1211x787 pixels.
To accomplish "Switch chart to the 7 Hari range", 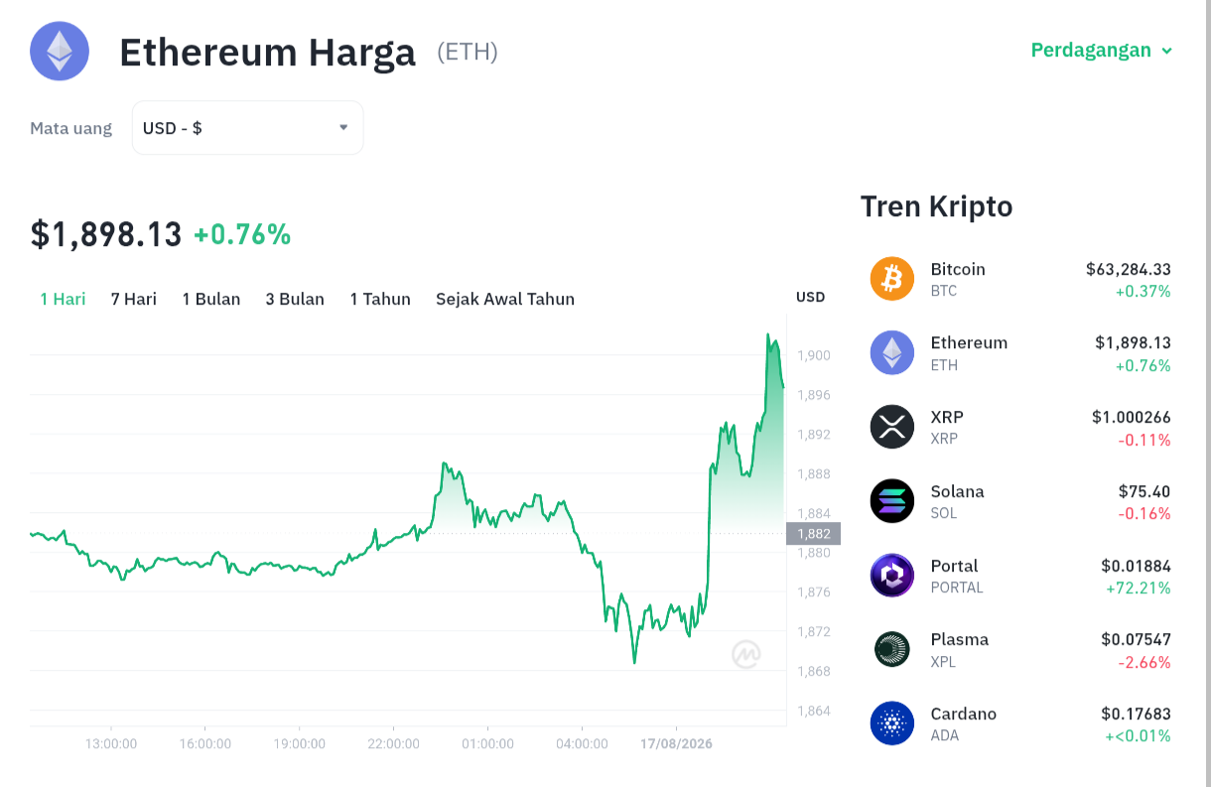I will [x=134, y=299].
